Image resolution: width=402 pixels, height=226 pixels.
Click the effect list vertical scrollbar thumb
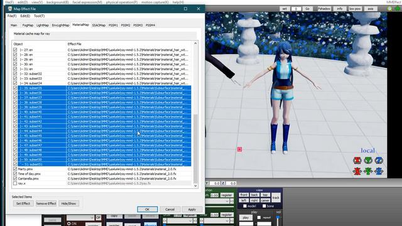coord(195,148)
